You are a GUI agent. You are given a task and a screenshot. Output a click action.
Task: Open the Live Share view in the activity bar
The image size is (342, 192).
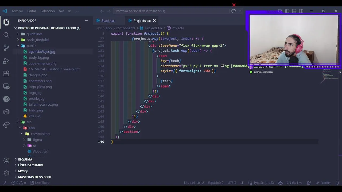(6, 125)
